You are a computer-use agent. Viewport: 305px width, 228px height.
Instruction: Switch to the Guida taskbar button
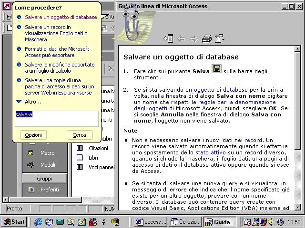tap(220, 222)
